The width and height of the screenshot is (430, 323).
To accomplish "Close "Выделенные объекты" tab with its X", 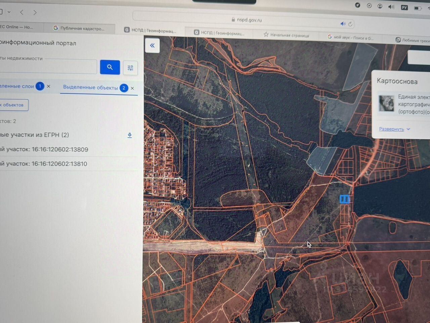I will coord(132,88).
